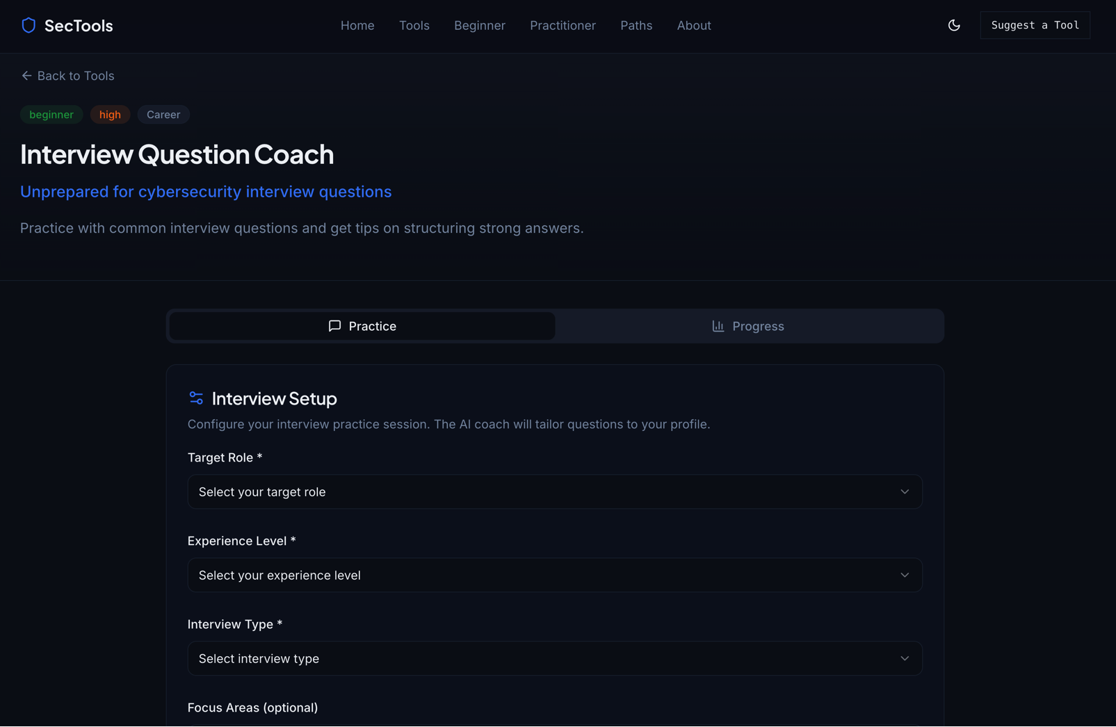Toggle dark mode with the moon icon
Screen dimensions: 1116x727
point(953,25)
